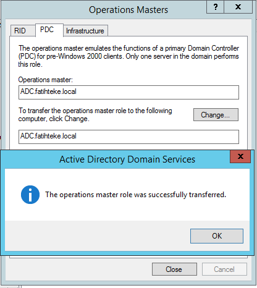Close the Active Directory Domain Services dialog

[240, 156]
